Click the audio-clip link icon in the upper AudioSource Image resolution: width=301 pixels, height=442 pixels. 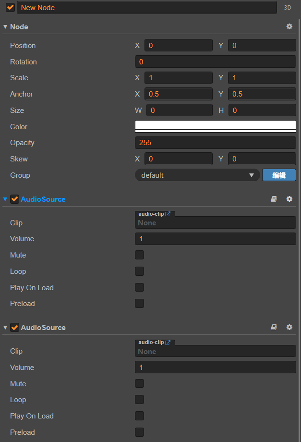tap(168, 214)
